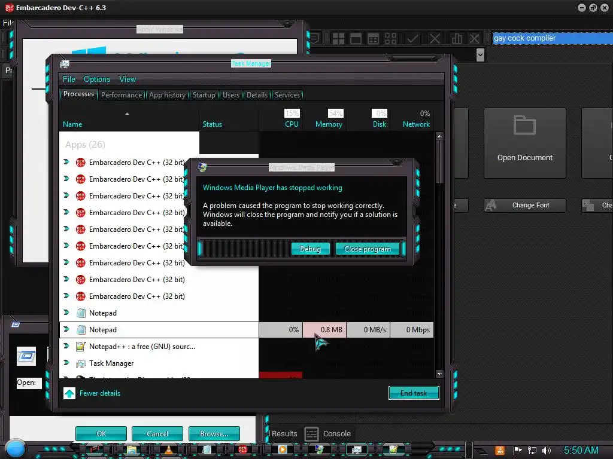Click the End task button
The height and width of the screenshot is (459, 613).
point(414,393)
